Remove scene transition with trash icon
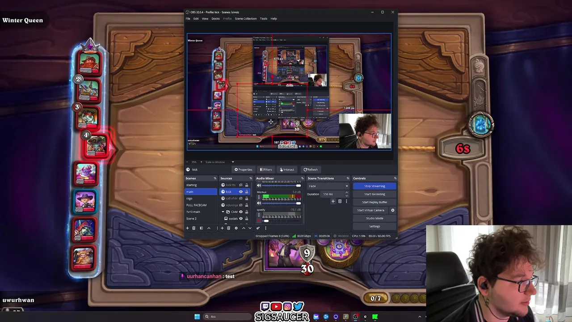Viewport: 572px width, 322px height. coord(340,202)
